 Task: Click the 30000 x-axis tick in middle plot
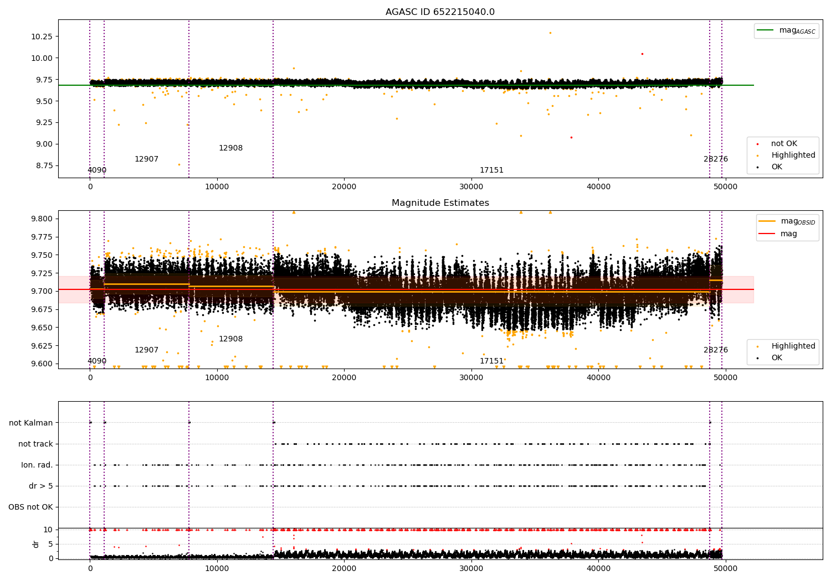(x=471, y=378)
